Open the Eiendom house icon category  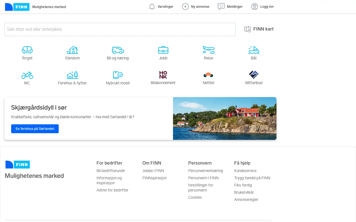73,50
